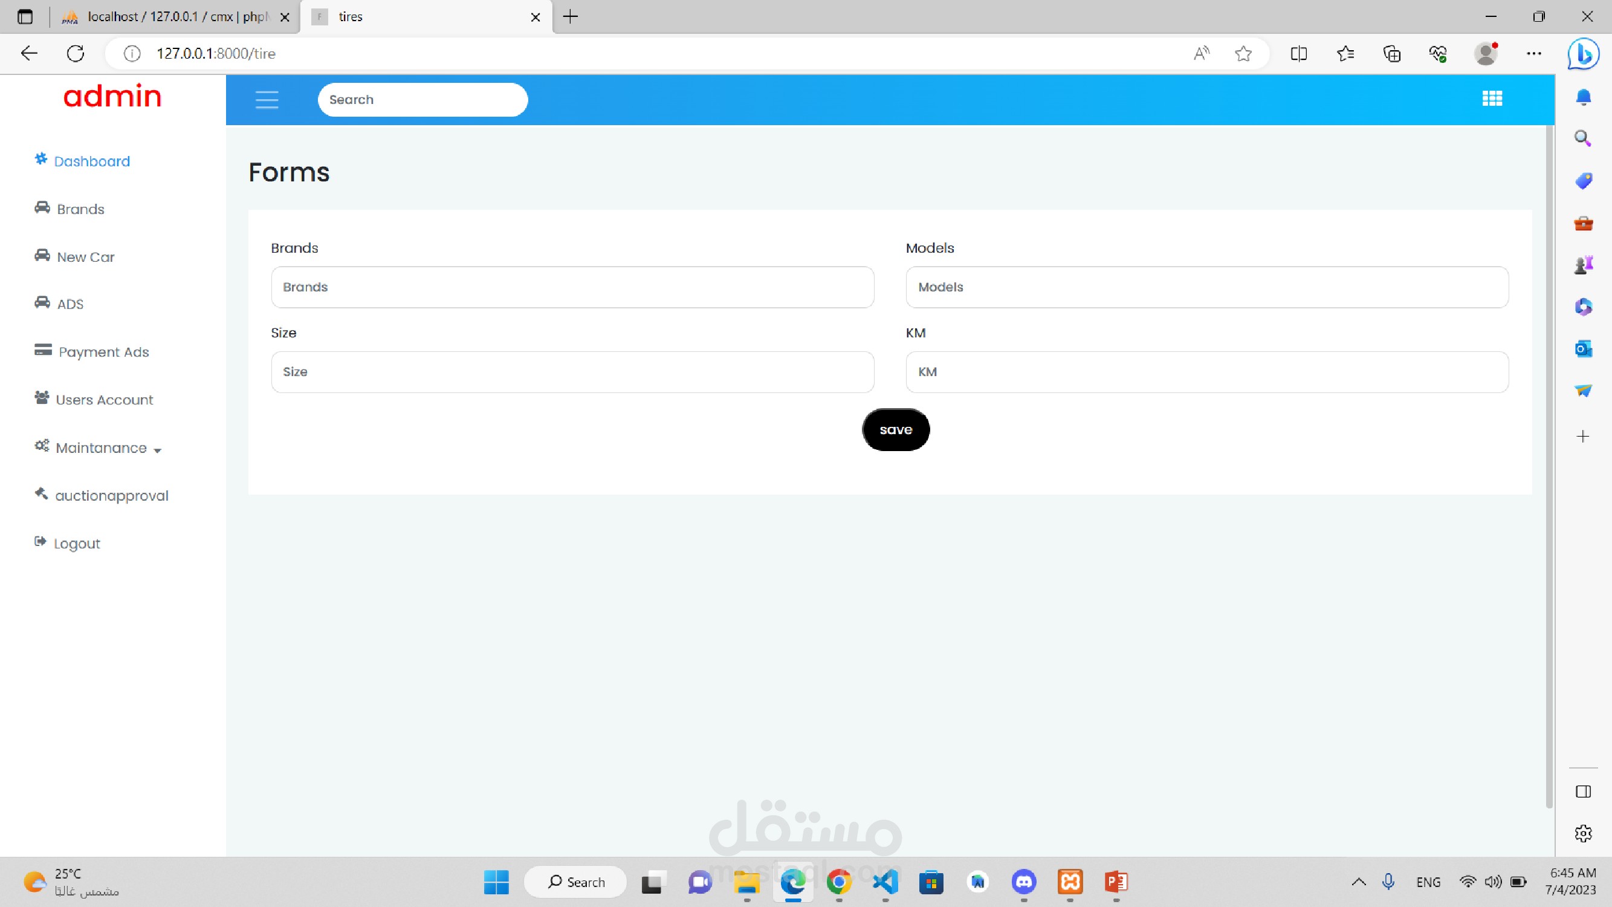Click the Users Account people icon
Viewport: 1612px width, 907px height.
pos(42,398)
